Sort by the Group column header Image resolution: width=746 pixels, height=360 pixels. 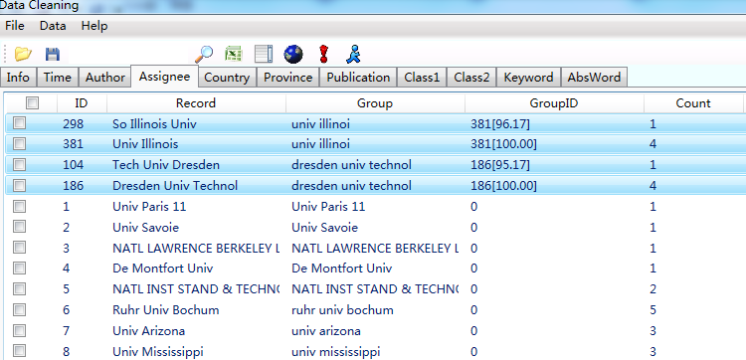pos(375,103)
